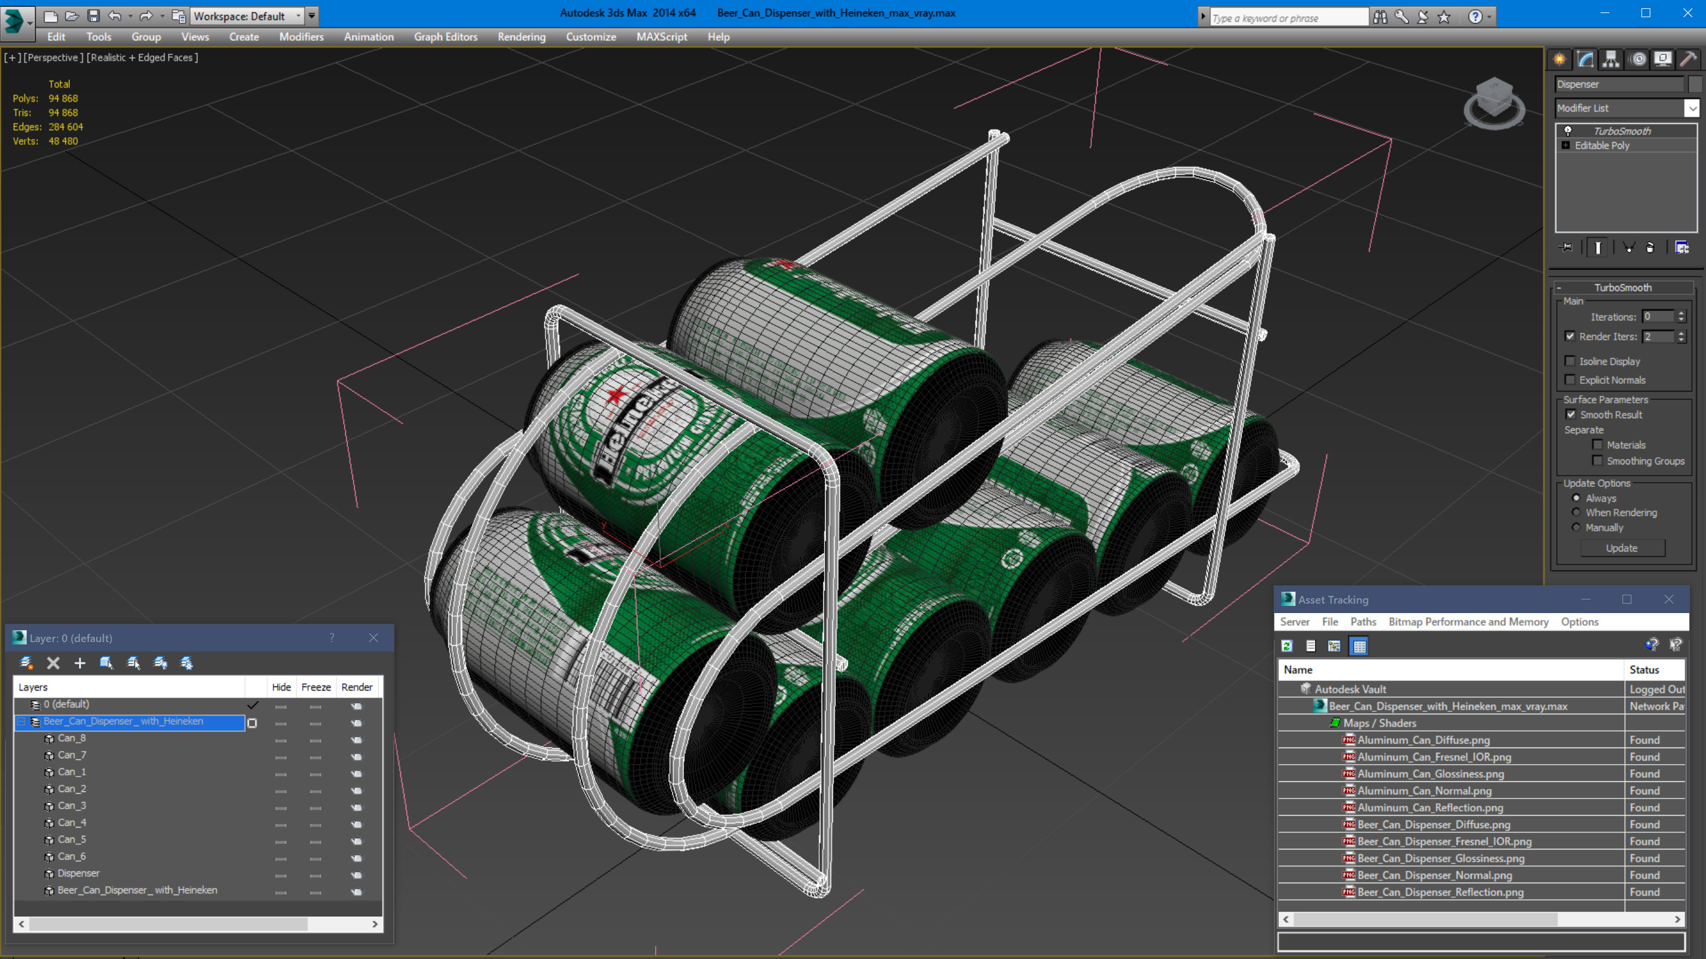Redo the last action

[146, 15]
